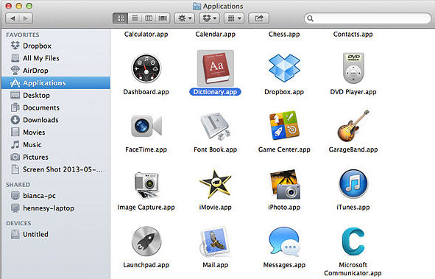Image resolution: width=435 pixels, height=279 pixels.
Task: Click the Applications folder icon in title bar
Action: (x=197, y=6)
